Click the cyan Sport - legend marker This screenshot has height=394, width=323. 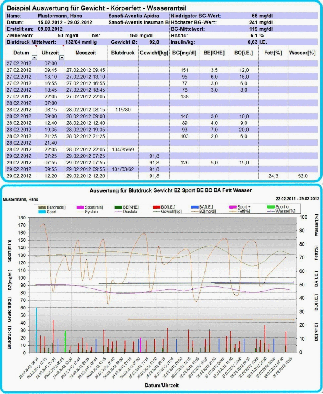pos(42,211)
